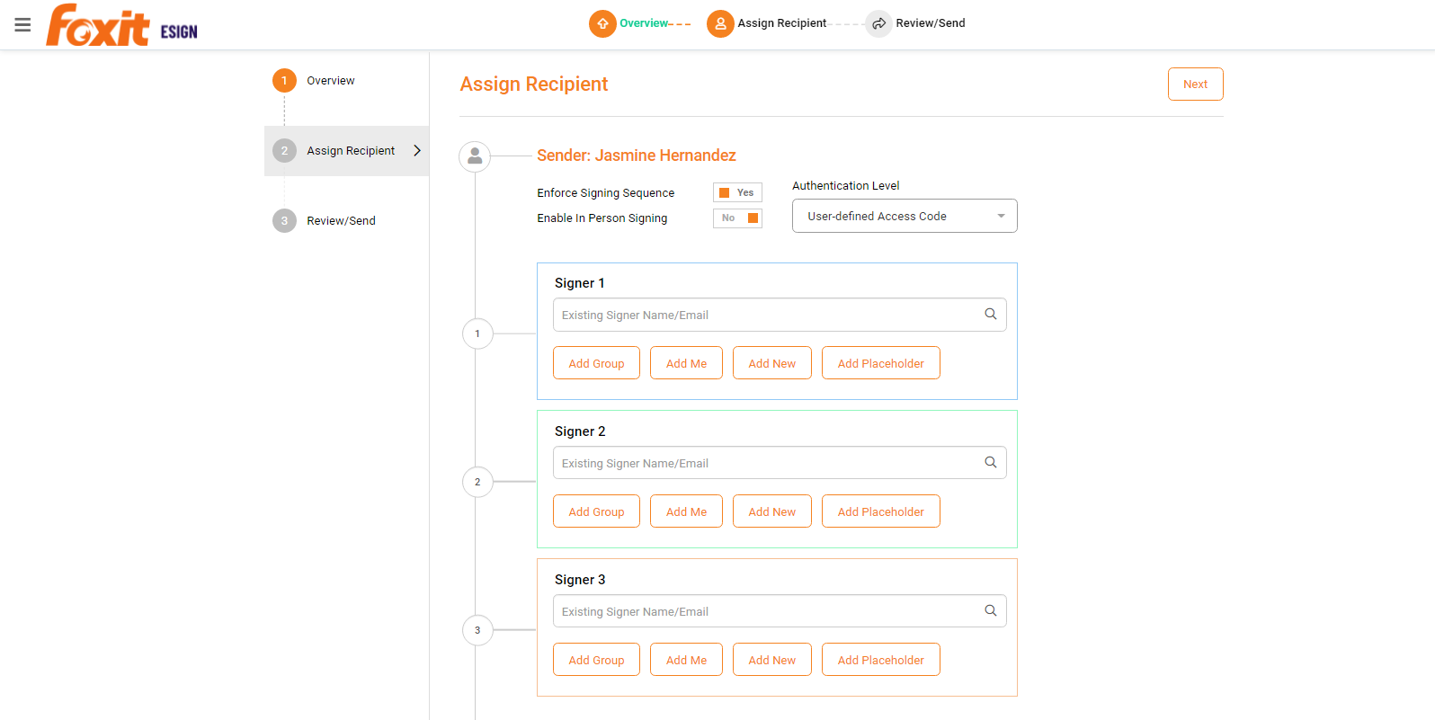The image size is (1435, 720).
Task: Open the Authentication Level dropdown
Action: 904,216
